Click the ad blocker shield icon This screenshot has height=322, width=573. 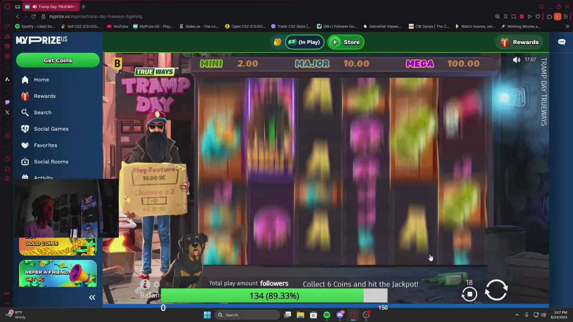tap(522, 17)
